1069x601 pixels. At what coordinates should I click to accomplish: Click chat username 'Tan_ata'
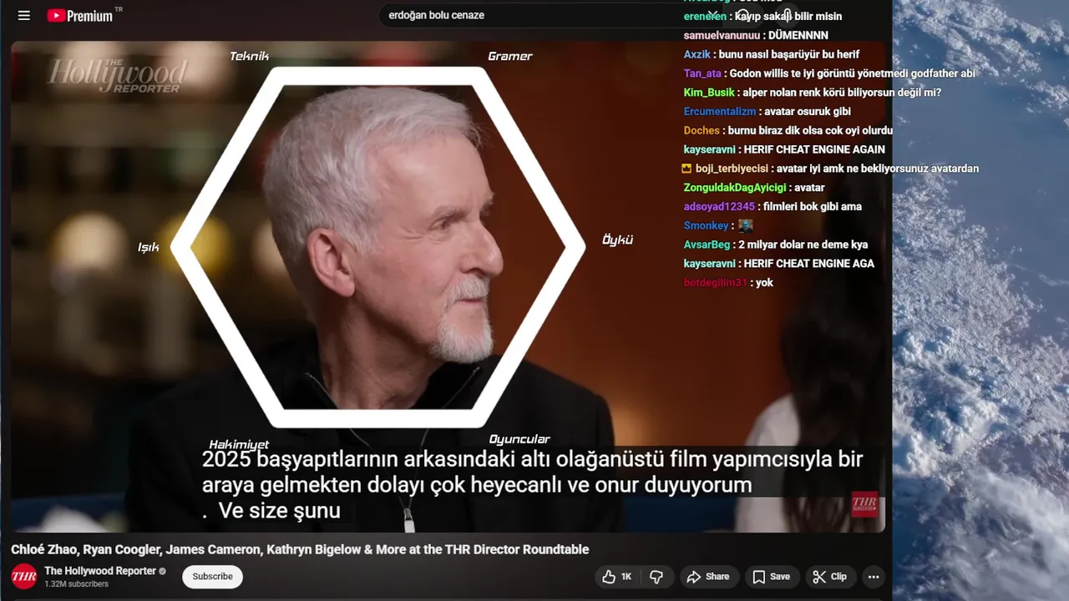click(702, 73)
